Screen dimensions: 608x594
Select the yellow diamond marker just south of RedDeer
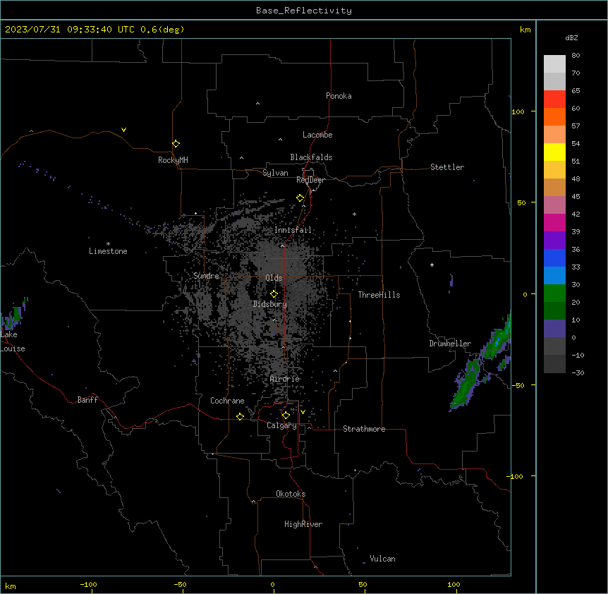click(x=300, y=198)
